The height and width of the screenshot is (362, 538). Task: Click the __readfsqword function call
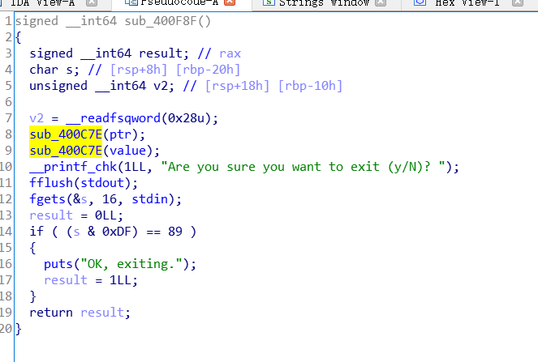(113, 118)
